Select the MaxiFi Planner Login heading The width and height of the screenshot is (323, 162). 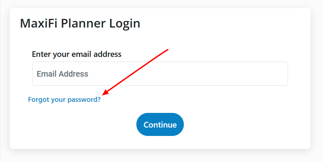[80, 24]
